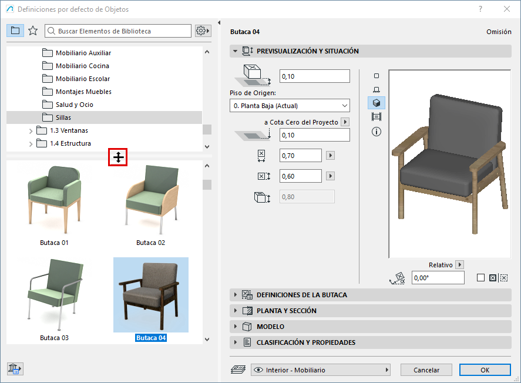Open library manager icon at bottom left
521x383 pixels.
pos(15,369)
